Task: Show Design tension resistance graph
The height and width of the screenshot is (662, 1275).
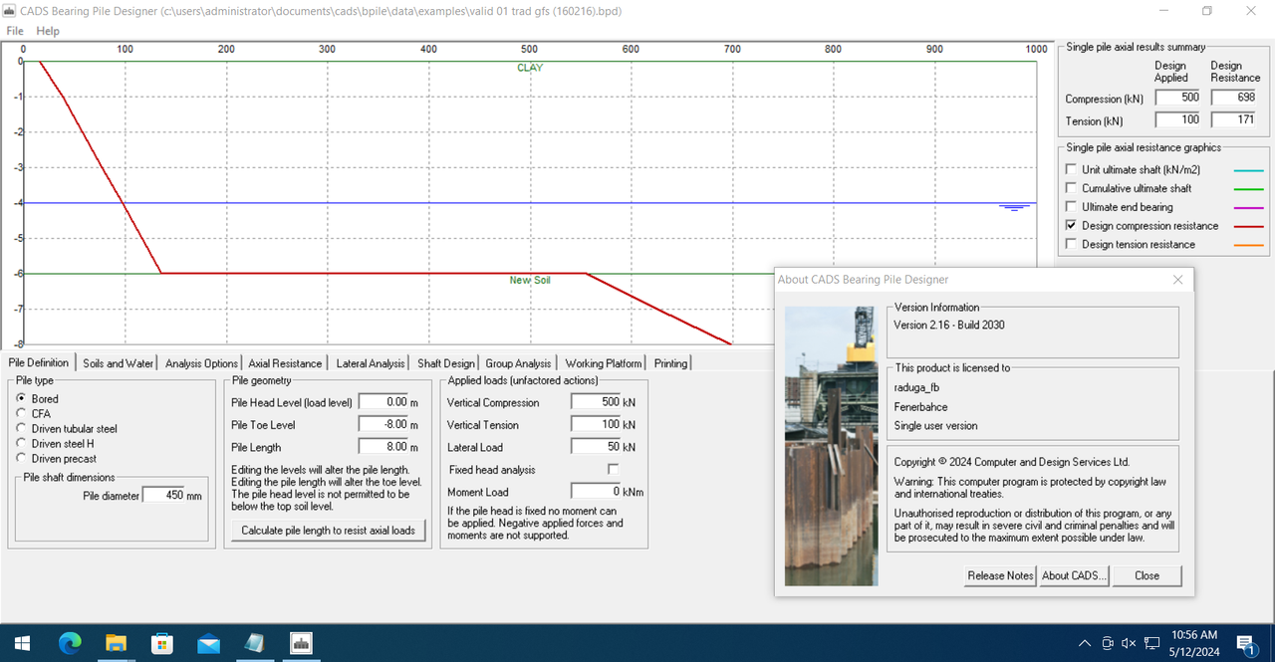Action: [x=1071, y=244]
